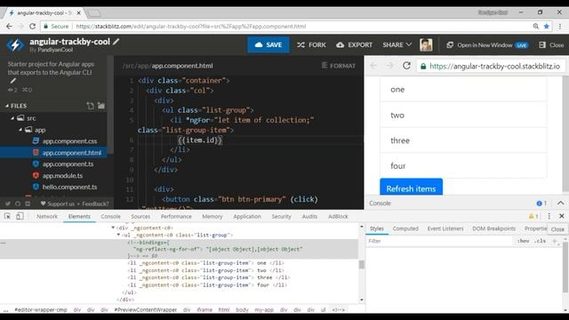
Task: Create a new file in FILES
Action: click(x=90, y=106)
